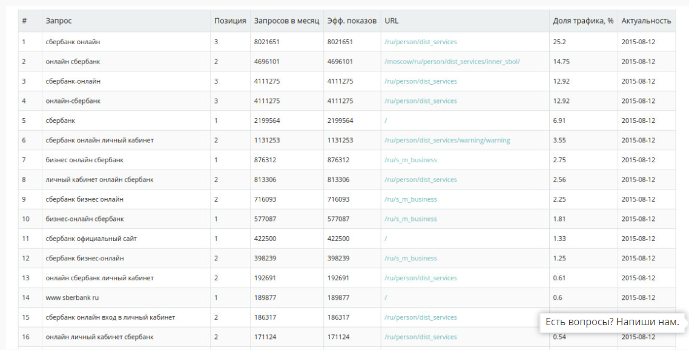Open the /ru/person/dist_services link for сбербанк онлайн
The height and width of the screenshot is (350, 689).
coord(420,42)
